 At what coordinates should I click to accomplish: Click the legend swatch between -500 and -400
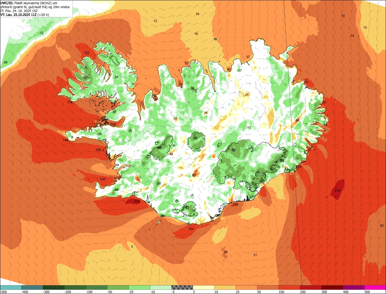coord(11,288)
